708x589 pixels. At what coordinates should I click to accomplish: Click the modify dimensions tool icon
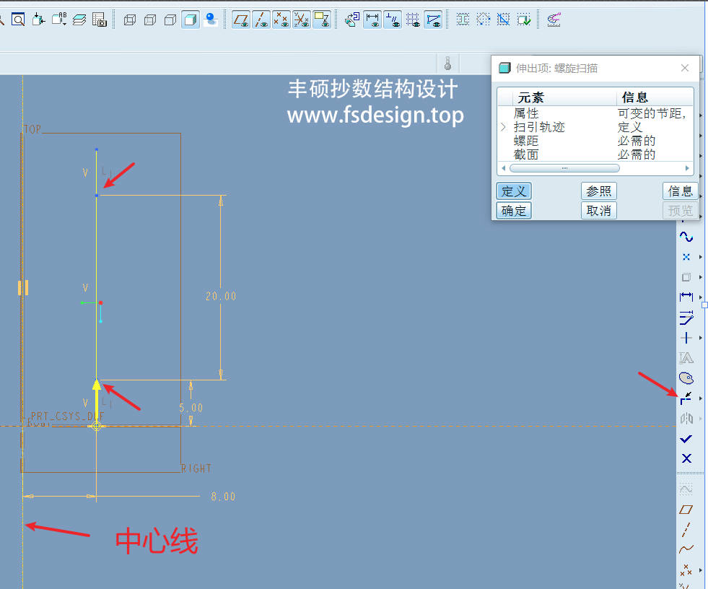pyautogui.click(x=686, y=318)
